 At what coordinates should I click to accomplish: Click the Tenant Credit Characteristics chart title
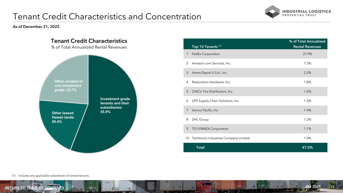pos(89,41)
